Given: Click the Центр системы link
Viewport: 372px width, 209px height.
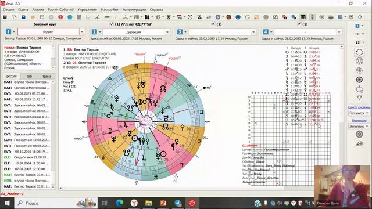Looking at the screenshot, I should 359,107.
